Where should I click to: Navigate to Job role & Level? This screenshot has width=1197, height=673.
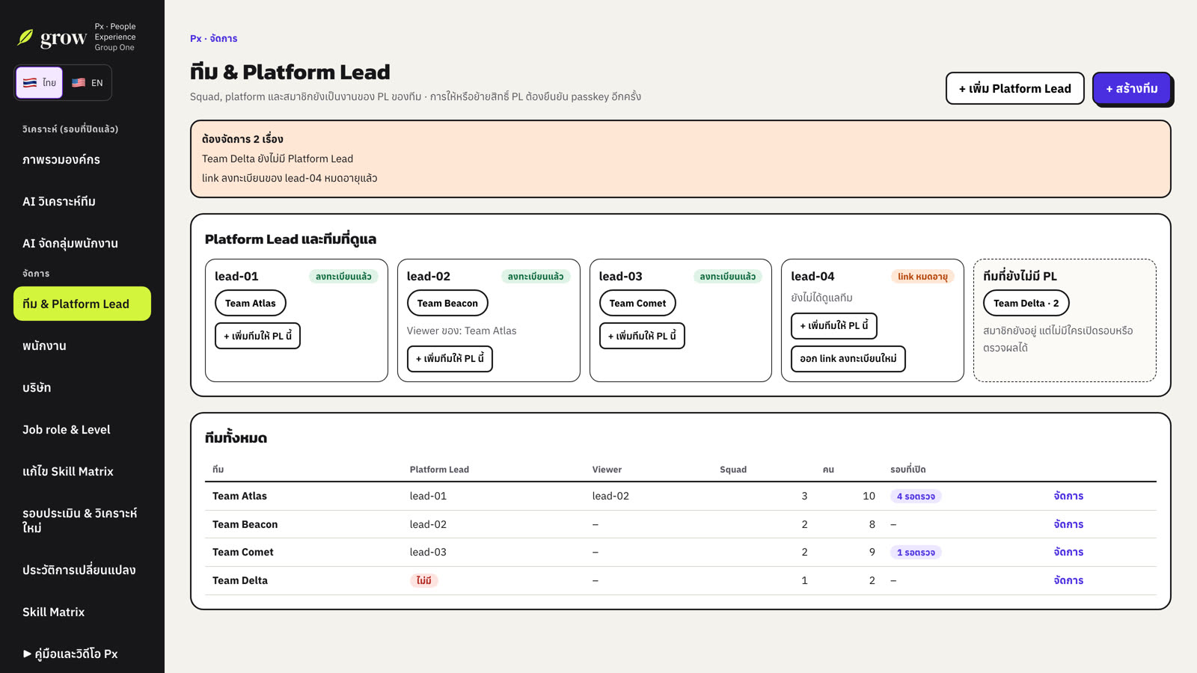click(x=82, y=429)
